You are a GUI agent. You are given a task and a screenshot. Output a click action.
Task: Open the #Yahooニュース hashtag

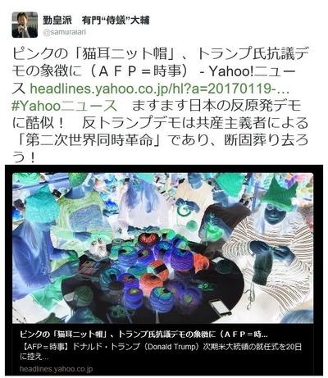pyautogui.click(x=65, y=106)
